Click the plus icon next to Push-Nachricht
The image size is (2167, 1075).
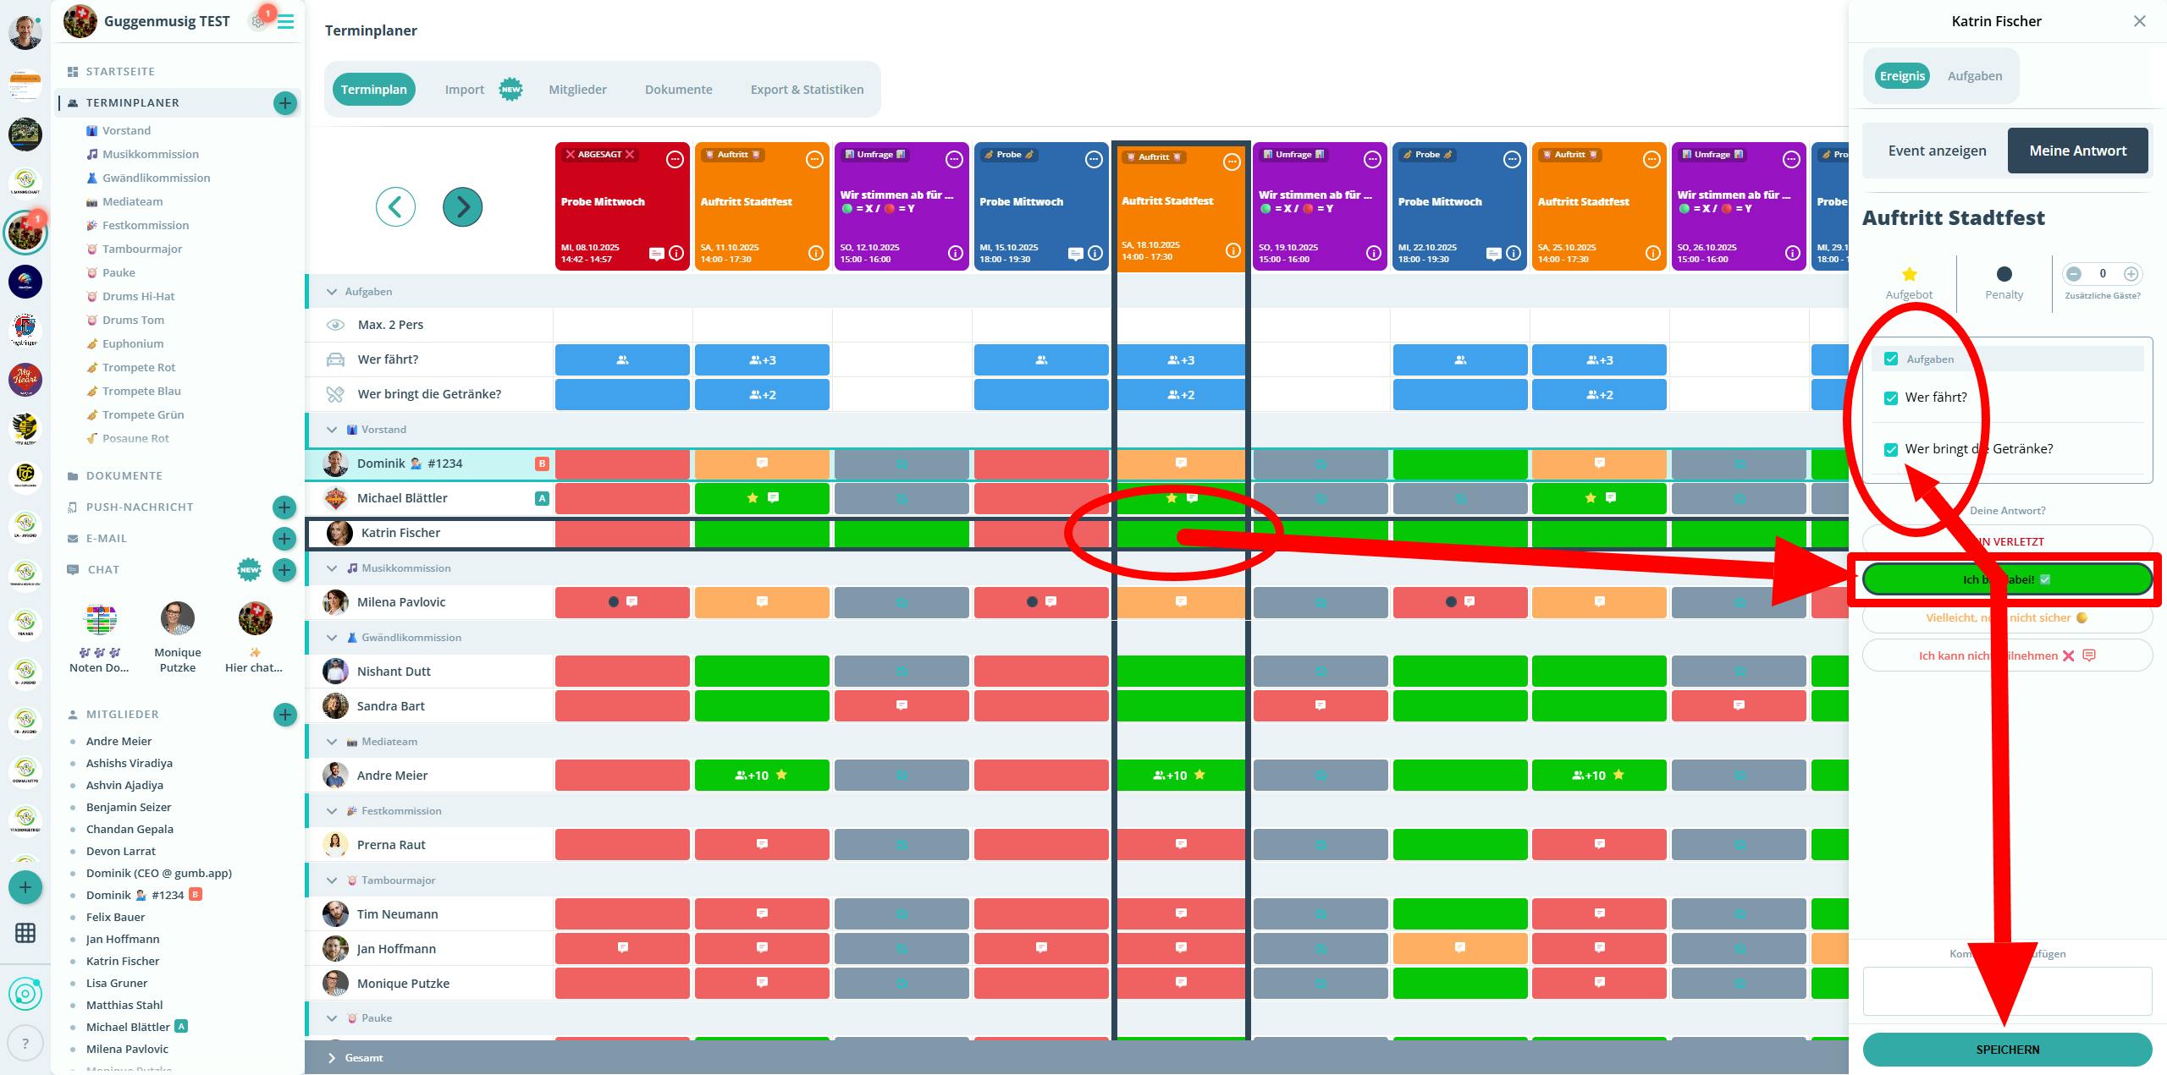click(x=284, y=507)
